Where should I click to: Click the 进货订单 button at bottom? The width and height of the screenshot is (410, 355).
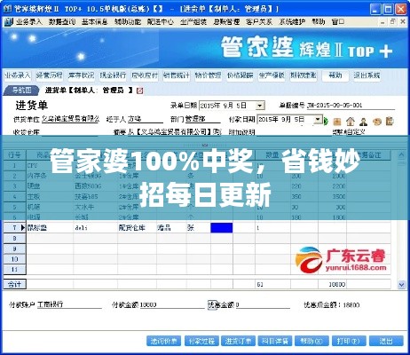239,341
